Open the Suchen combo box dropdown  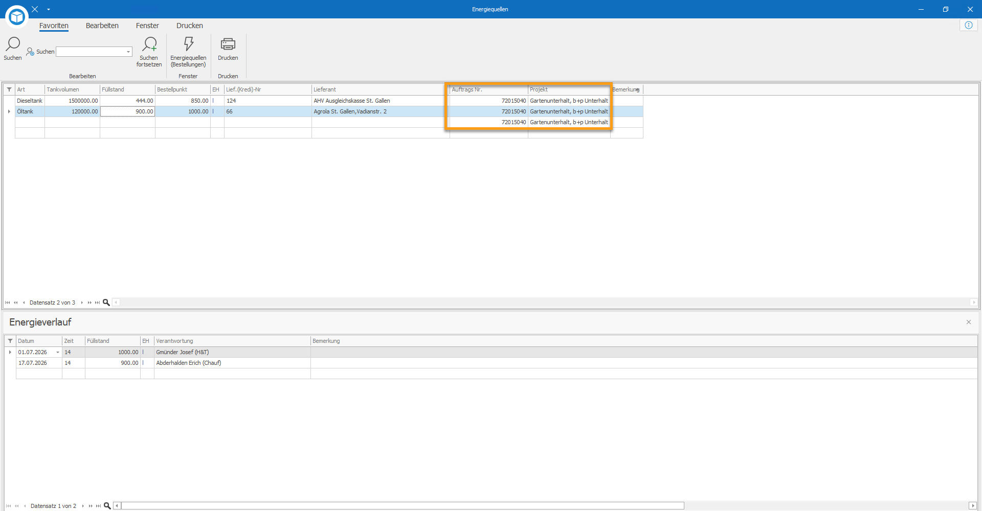click(128, 52)
